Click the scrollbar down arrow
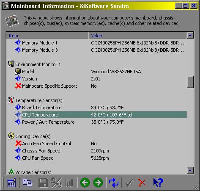The width and height of the screenshot is (200, 191). coord(190,171)
